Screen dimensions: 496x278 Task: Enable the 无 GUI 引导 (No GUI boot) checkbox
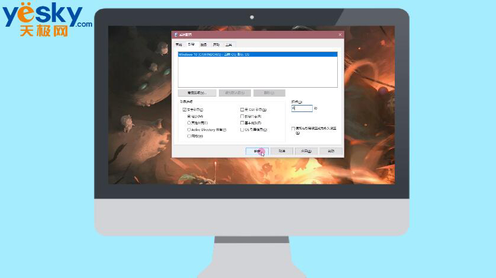[x=242, y=110]
